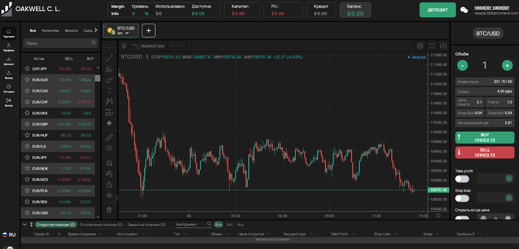The width and height of the screenshot is (519, 249).
Task: Open the 5m timeframe dropdown
Action: pos(123,33)
